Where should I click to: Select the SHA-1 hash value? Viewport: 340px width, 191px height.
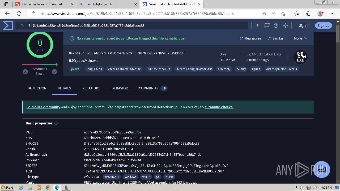pos(121,138)
